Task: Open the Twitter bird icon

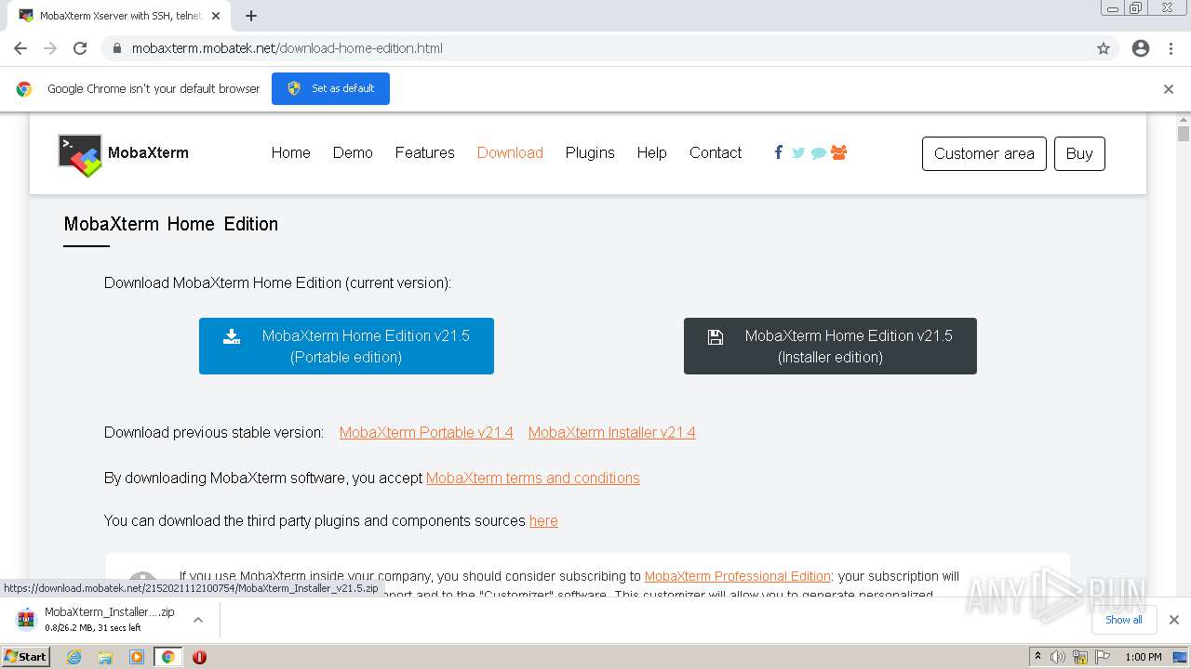Action: pyautogui.click(x=798, y=152)
